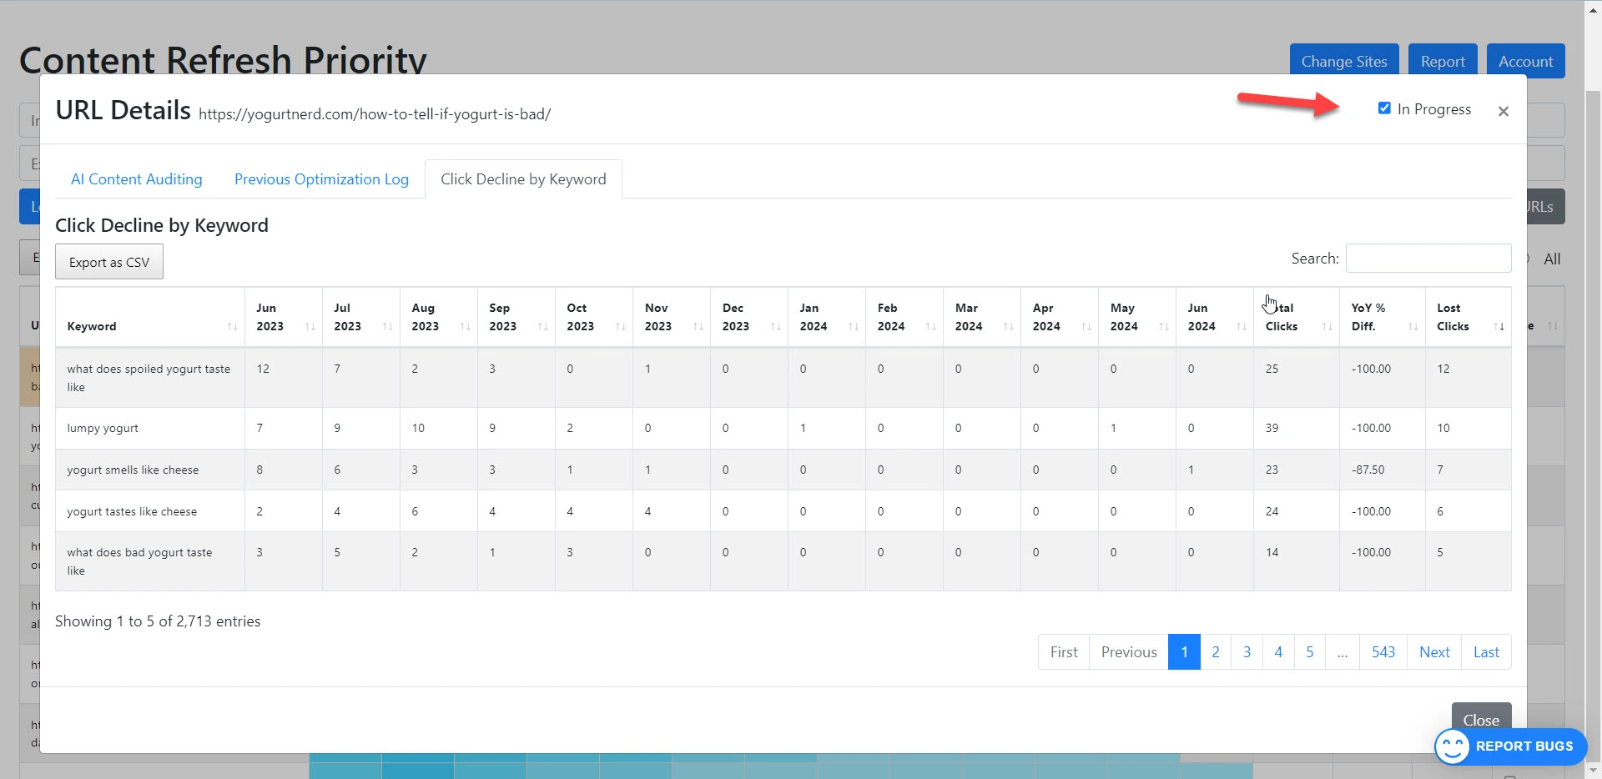Sort by May 2024 column arrows

(x=1163, y=326)
